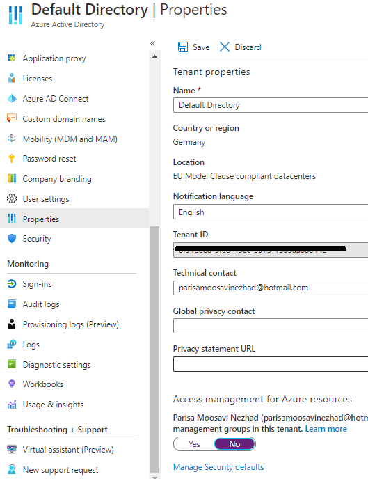Image resolution: width=368 pixels, height=479 pixels.
Task: Click the Virtual assistant icon
Action: click(x=12, y=449)
